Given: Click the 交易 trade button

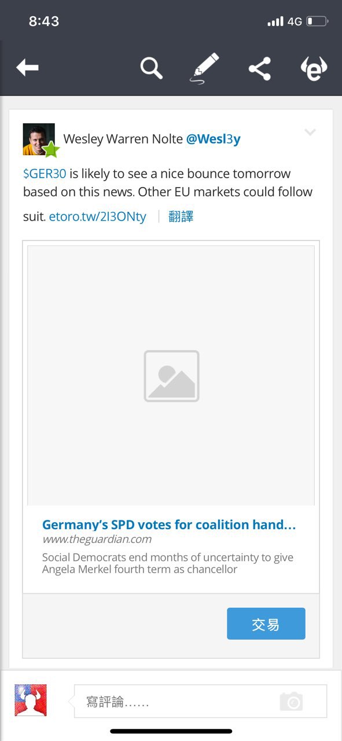Looking at the screenshot, I should point(266,623).
